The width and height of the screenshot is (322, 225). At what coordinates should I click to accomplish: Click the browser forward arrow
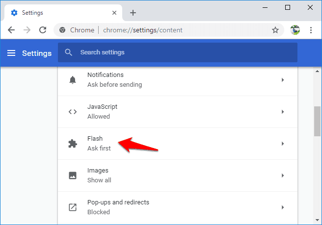(x=27, y=30)
